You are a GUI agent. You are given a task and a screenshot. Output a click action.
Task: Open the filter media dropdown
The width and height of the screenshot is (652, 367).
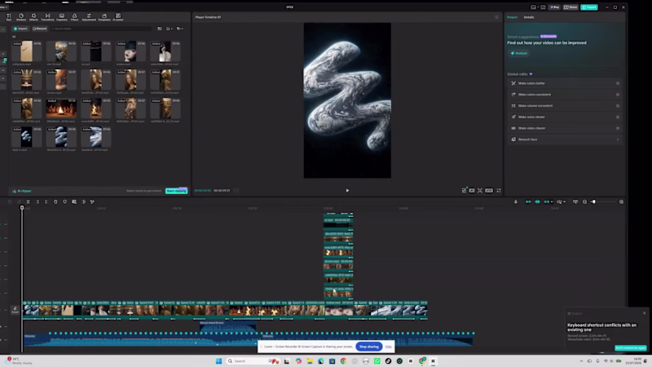pos(179,29)
